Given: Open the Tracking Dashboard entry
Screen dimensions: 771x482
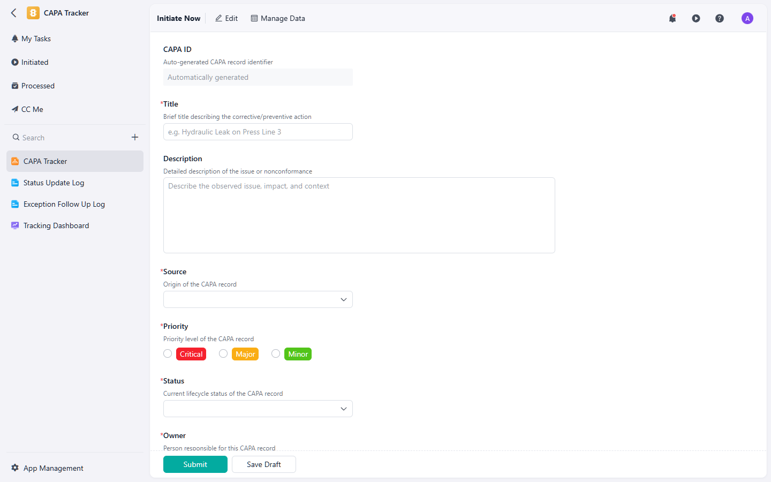Looking at the screenshot, I should (x=75, y=225).
